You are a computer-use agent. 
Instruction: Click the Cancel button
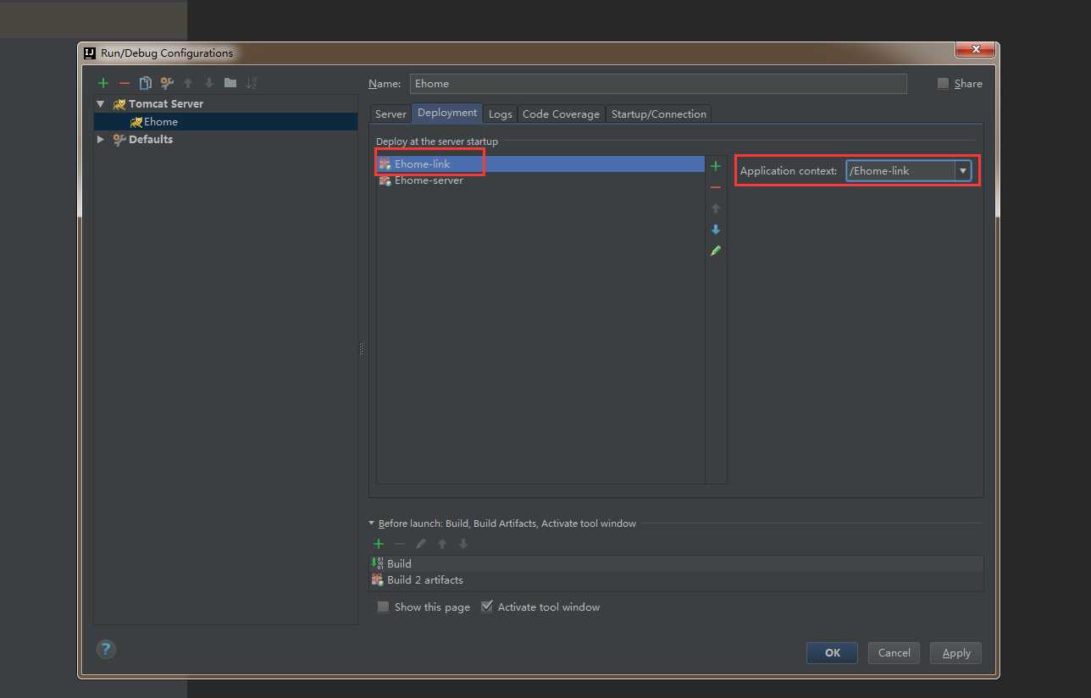coord(894,652)
